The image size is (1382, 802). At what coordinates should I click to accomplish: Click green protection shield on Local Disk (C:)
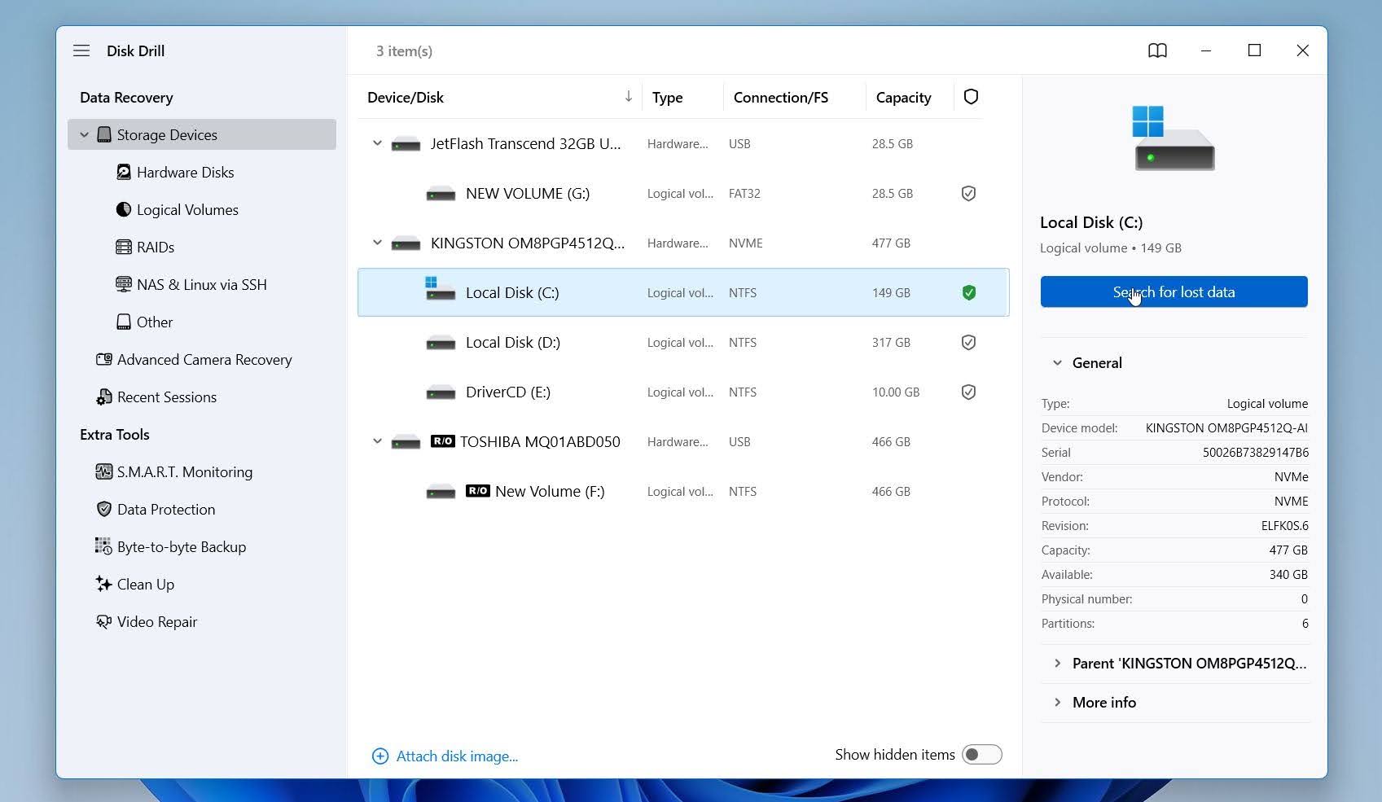pos(968,293)
